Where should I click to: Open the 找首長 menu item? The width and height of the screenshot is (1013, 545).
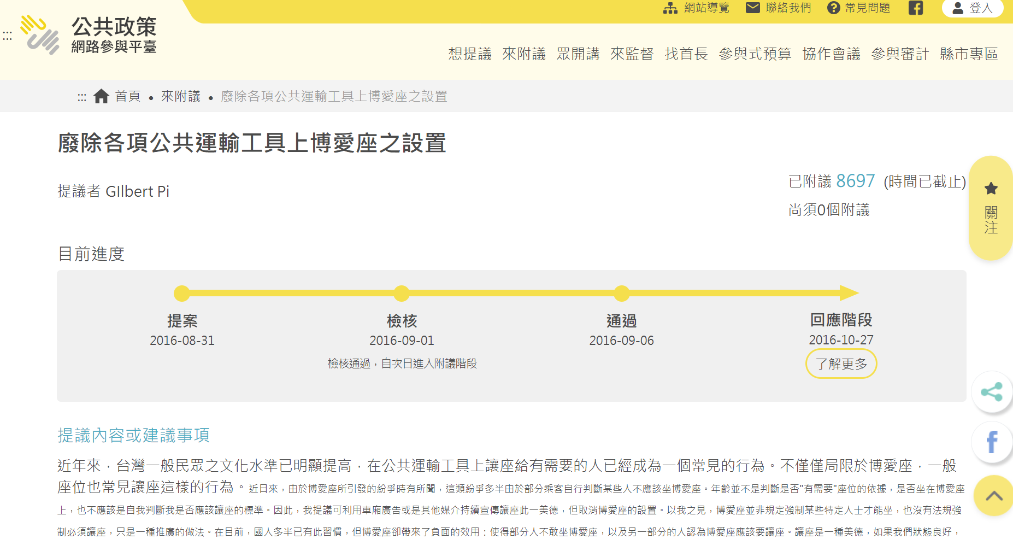686,54
